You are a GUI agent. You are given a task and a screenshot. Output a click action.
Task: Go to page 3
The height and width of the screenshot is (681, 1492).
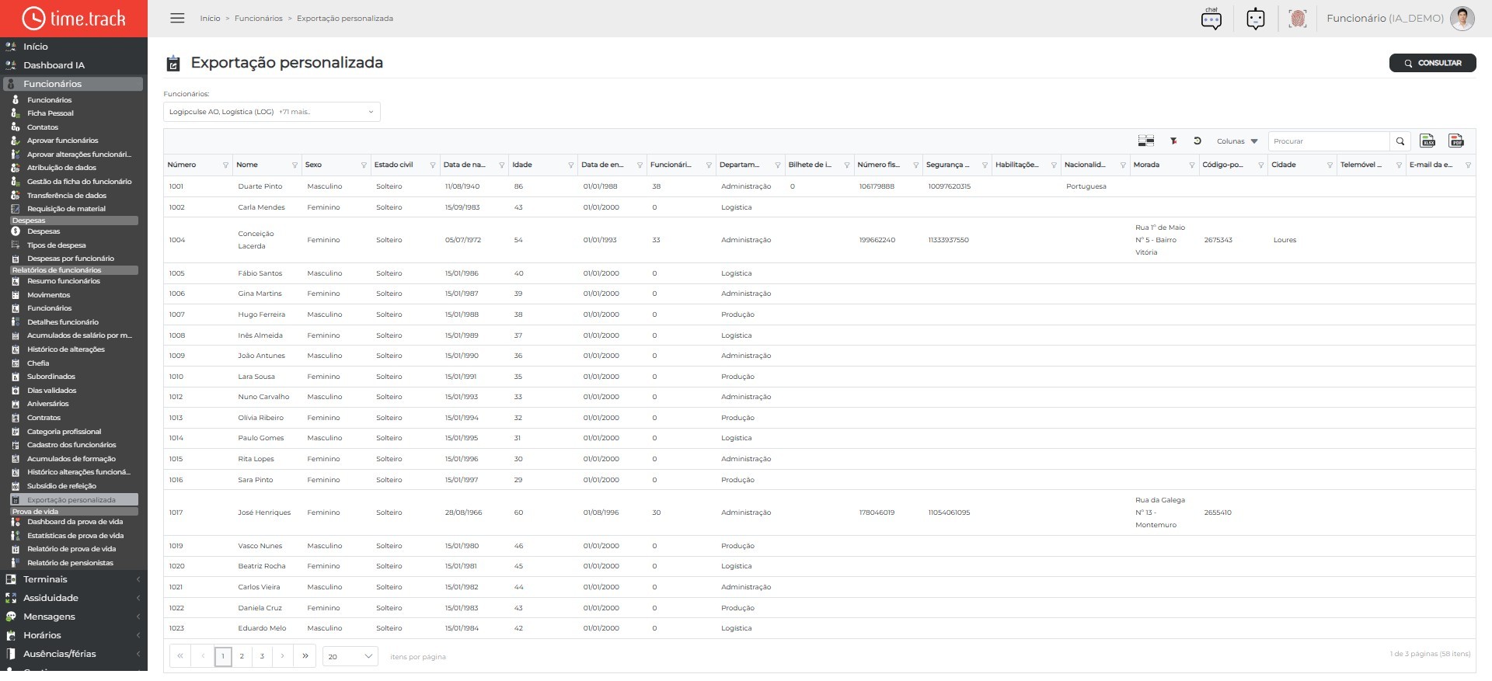tap(262, 657)
